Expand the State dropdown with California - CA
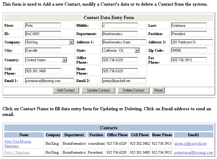 [x=121, y=51]
